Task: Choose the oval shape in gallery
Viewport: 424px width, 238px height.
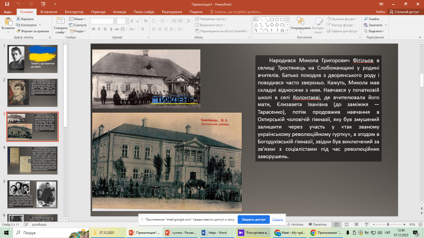Action: click(x=277, y=20)
